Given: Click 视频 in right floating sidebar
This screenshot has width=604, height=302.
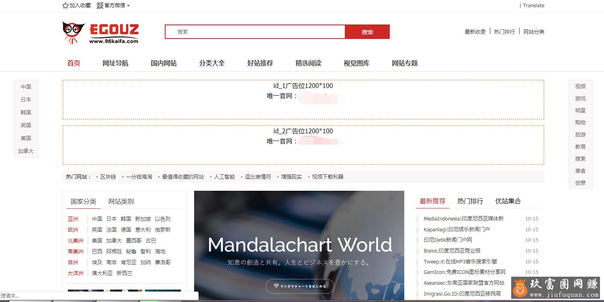Looking at the screenshot, I should (x=580, y=86).
